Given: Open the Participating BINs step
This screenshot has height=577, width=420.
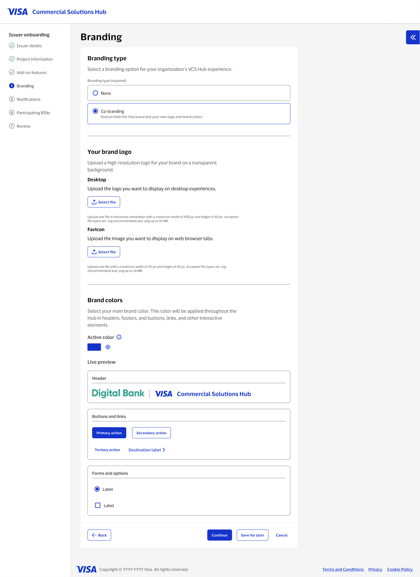Looking at the screenshot, I should (x=33, y=113).
